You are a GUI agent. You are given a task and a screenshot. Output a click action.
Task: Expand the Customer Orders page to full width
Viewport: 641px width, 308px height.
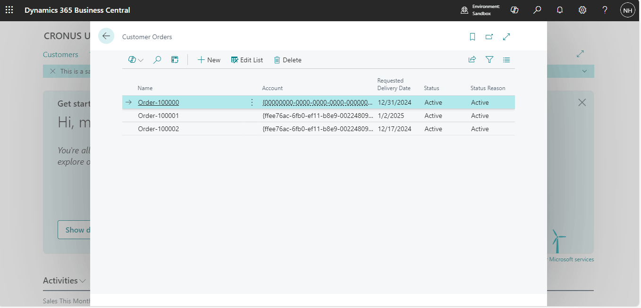point(506,37)
